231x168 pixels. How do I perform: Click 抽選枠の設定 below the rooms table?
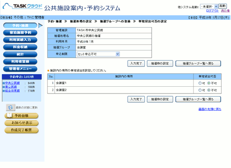160,99
